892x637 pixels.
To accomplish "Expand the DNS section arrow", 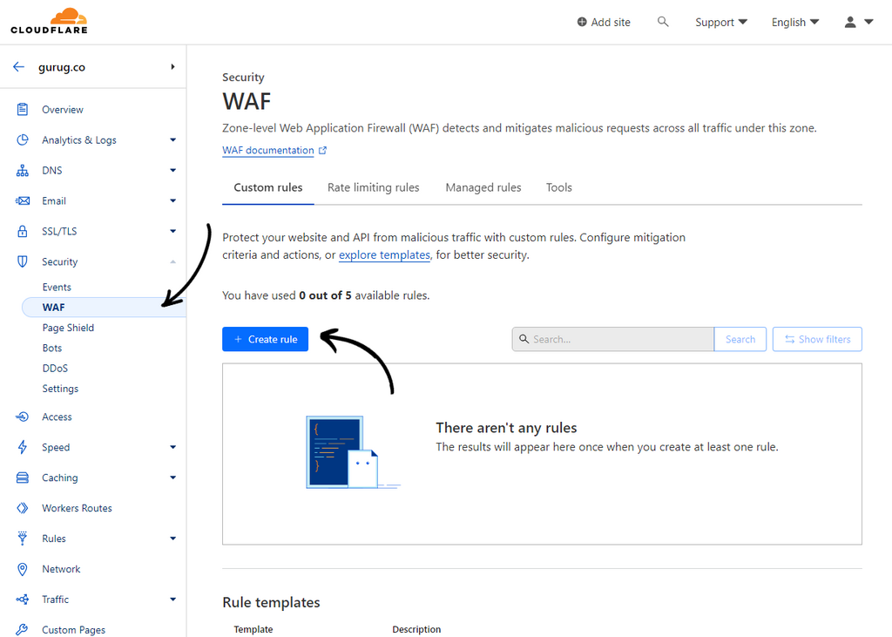I will point(173,170).
